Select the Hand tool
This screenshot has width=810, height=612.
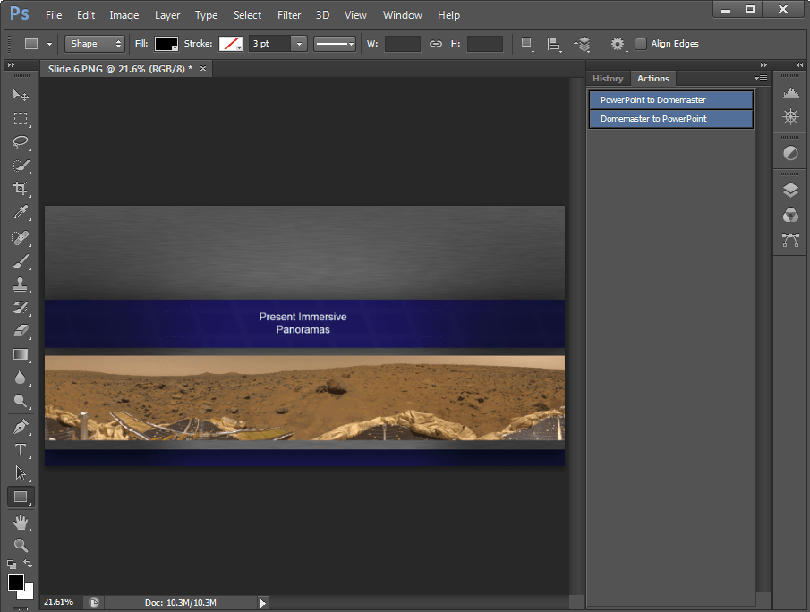[x=21, y=522]
